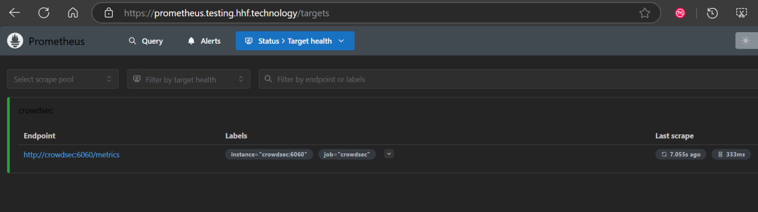
Task: Click the browser address bar URL
Action: 227,13
